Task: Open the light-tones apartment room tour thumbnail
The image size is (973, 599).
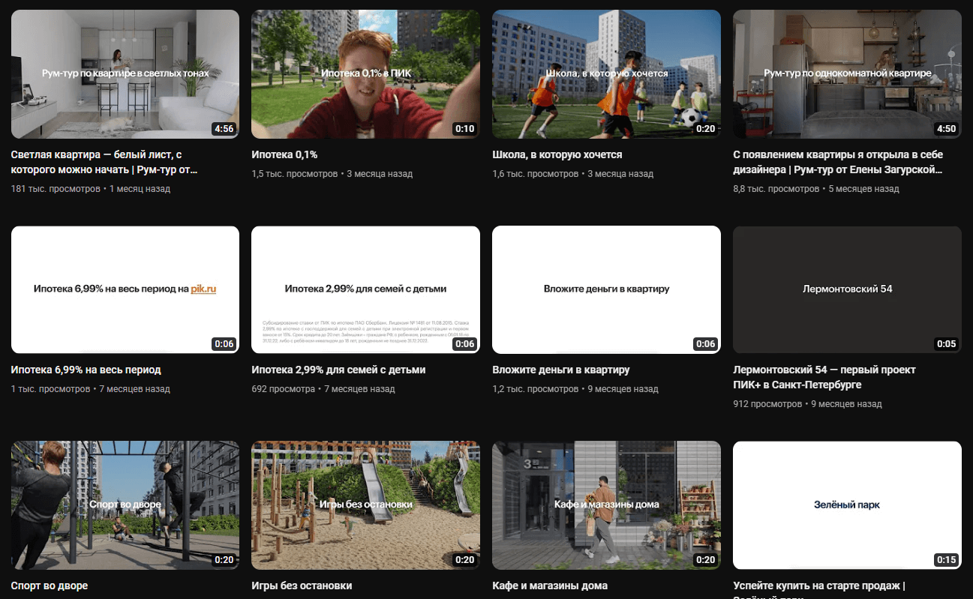Action: [x=125, y=74]
